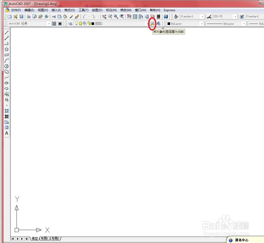Open the AutoCAD 经典 workspace dropdown

click(x=49, y=24)
